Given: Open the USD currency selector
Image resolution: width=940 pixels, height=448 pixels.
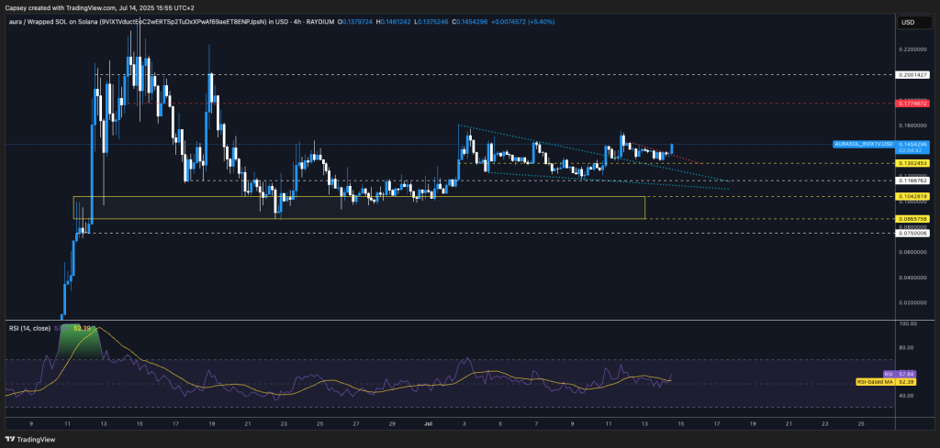Looking at the screenshot, I should click(x=907, y=22).
